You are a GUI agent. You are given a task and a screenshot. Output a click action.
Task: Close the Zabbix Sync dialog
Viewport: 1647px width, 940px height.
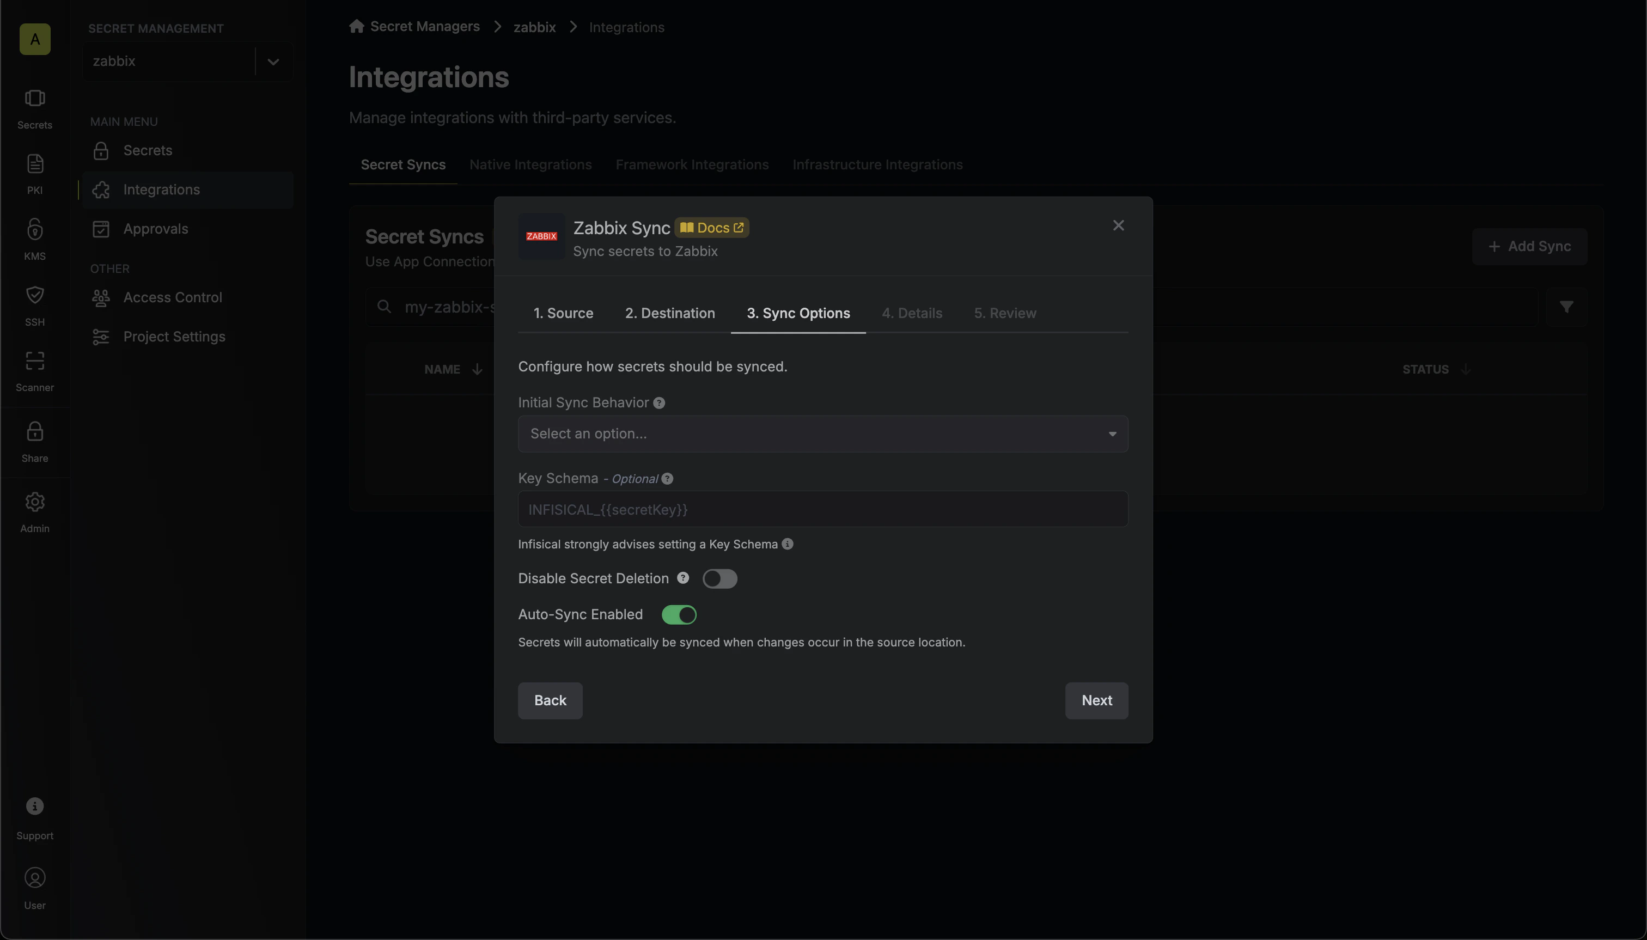(x=1118, y=225)
